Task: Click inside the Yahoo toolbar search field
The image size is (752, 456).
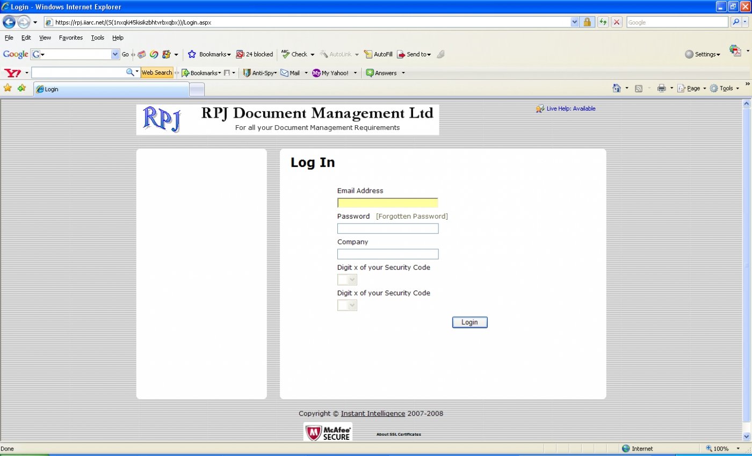Action: 78,73
